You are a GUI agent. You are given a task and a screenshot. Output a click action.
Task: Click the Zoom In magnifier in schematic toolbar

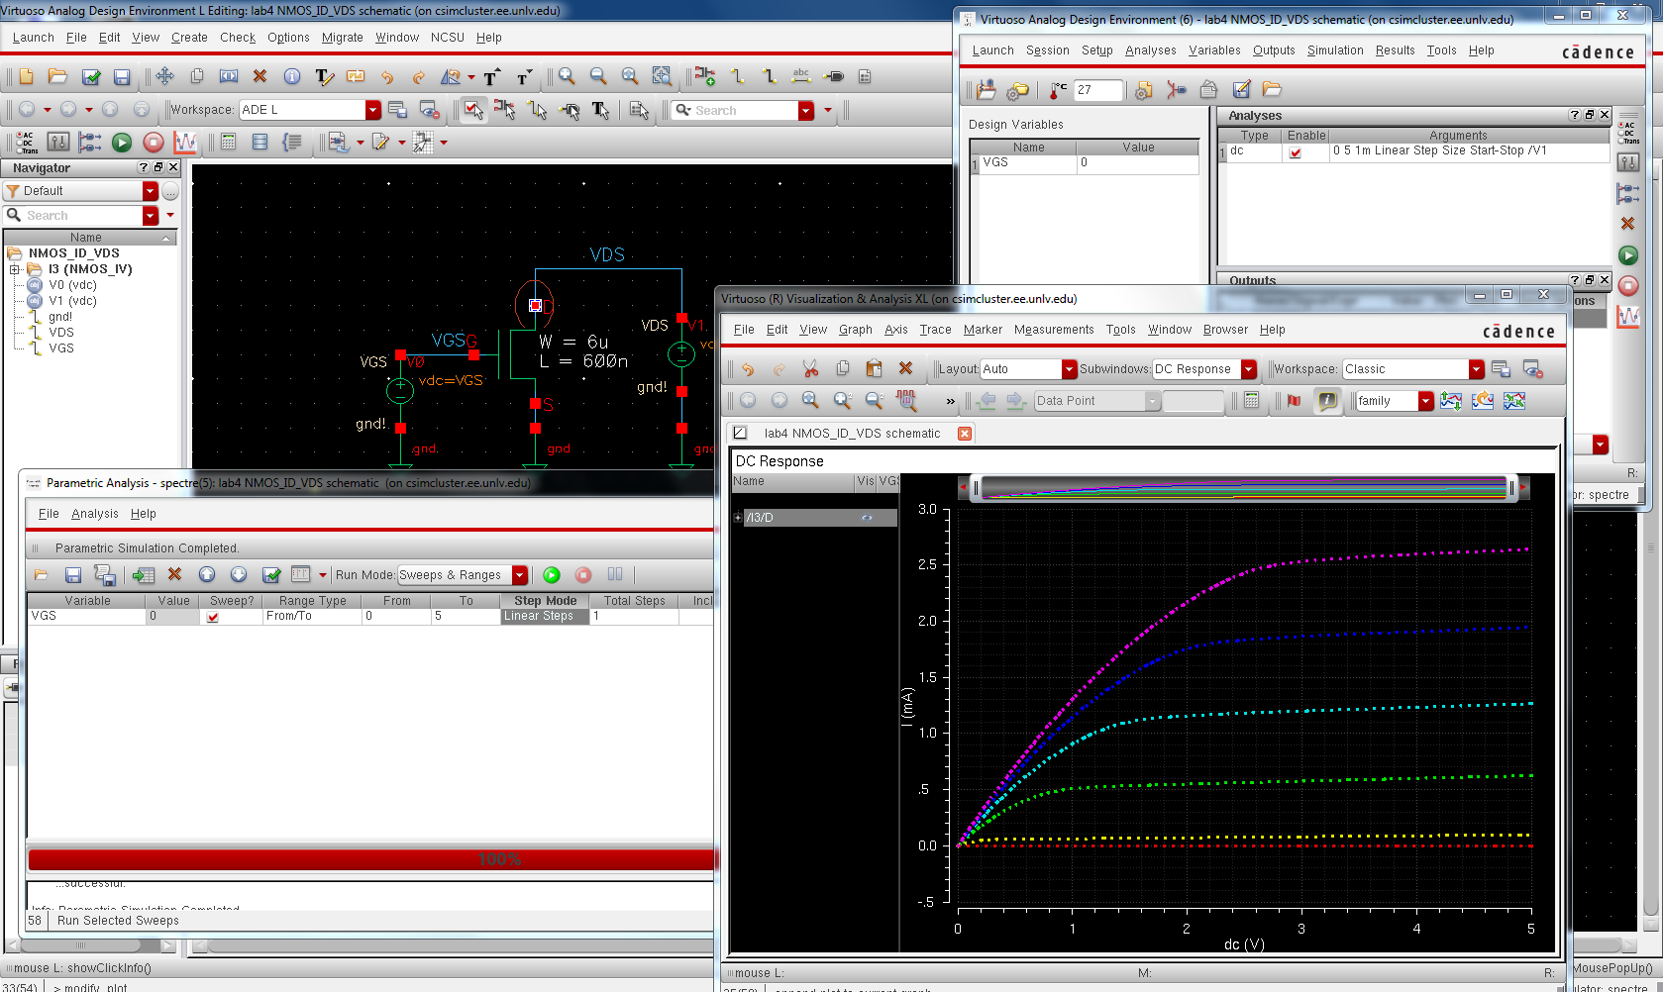point(567,76)
